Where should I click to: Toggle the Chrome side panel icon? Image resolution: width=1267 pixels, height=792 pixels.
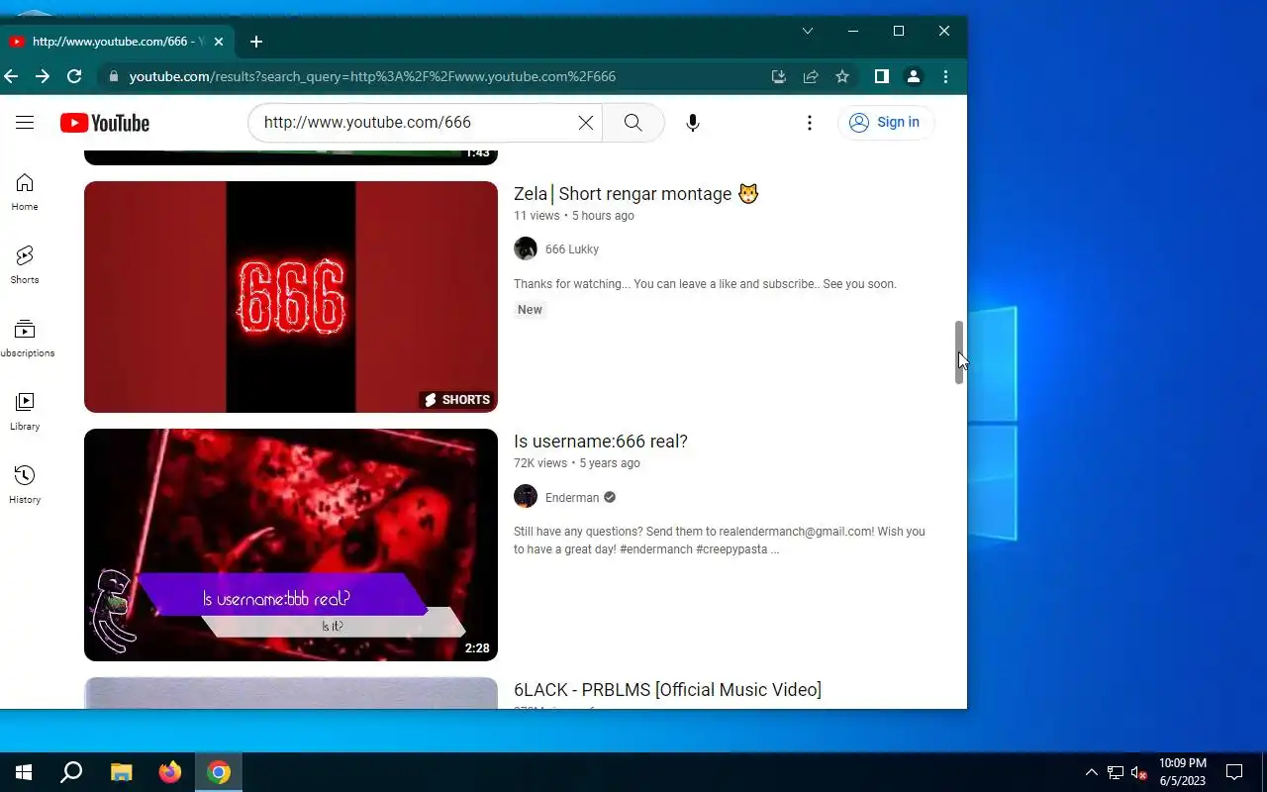click(x=882, y=76)
